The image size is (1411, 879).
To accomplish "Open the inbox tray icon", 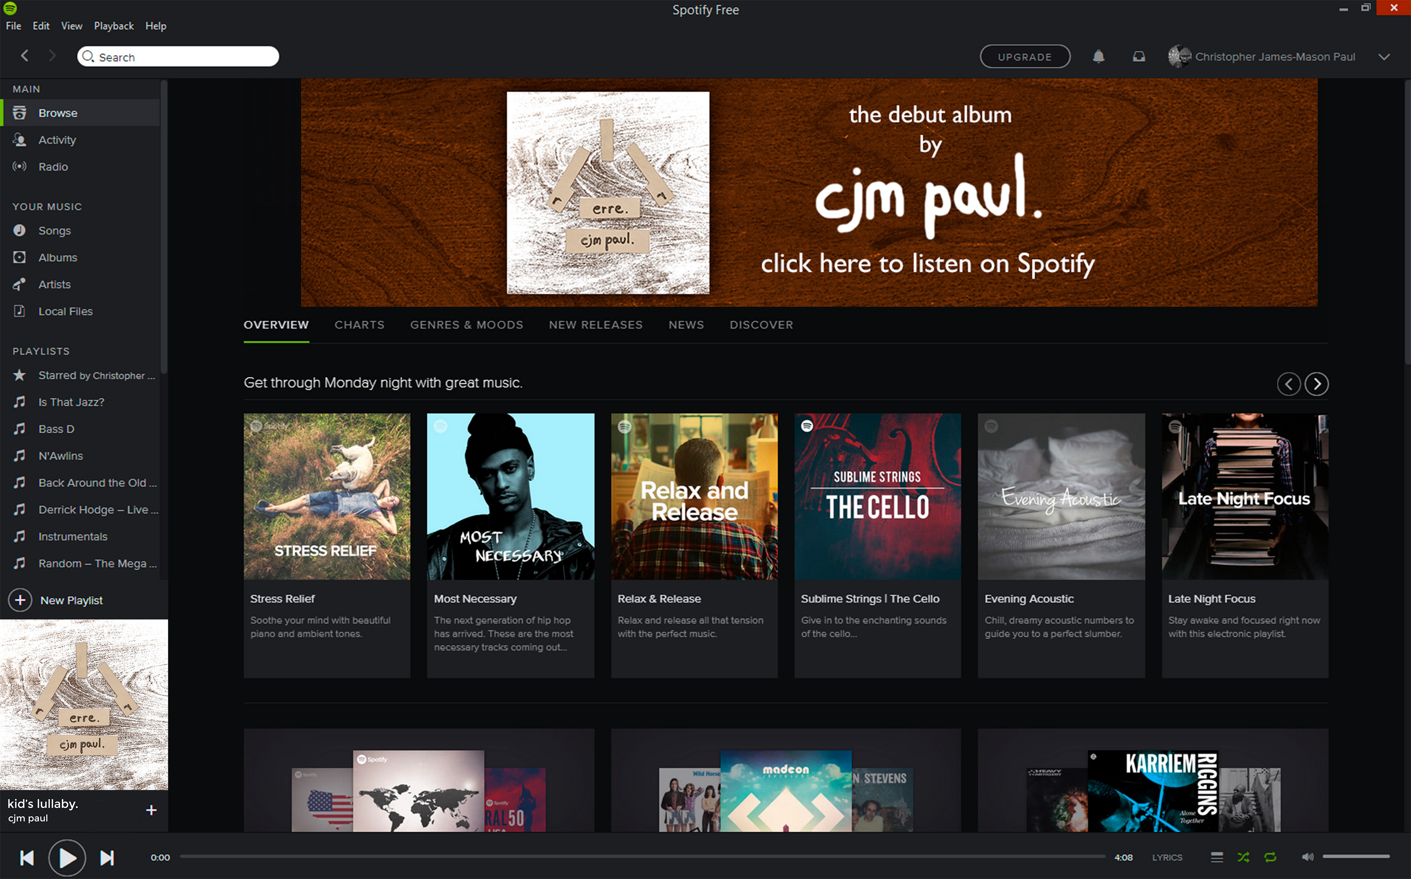I will (1139, 57).
